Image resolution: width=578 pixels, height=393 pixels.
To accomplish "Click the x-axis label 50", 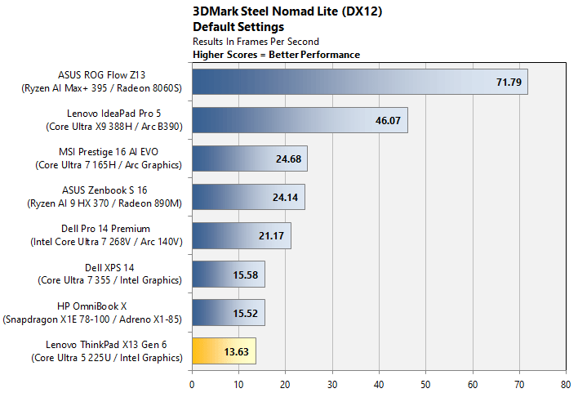I will pyautogui.click(x=425, y=385).
